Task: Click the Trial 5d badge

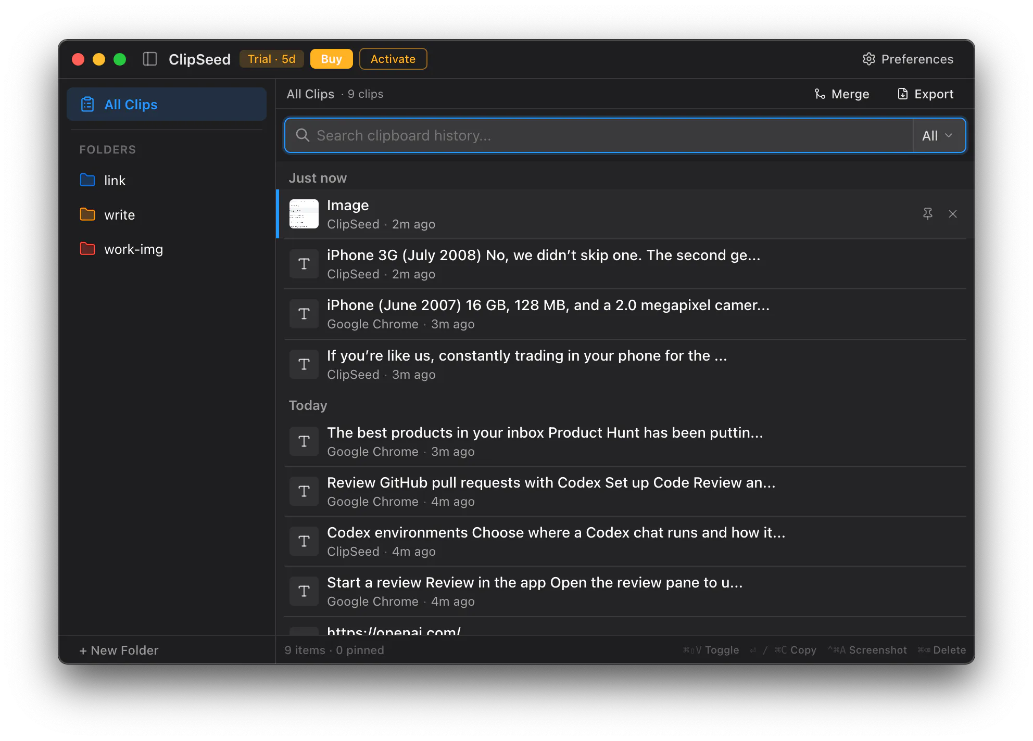Action: click(271, 59)
